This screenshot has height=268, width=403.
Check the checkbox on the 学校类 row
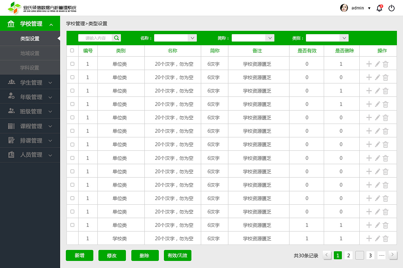click(x=72, y=238)
